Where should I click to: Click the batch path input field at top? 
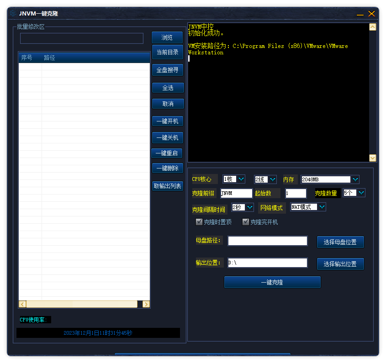click(82, 38)
